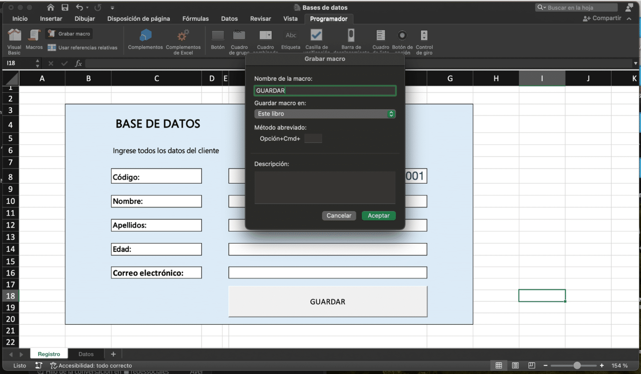Open Complementos de Excel
Viewport: 641px width, 374px height.
pyautogui.click(x=184, y=40)
